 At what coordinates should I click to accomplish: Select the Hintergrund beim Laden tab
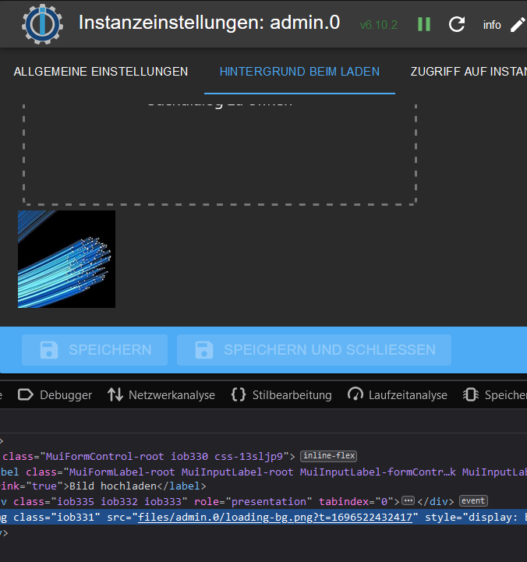point(299,72)
